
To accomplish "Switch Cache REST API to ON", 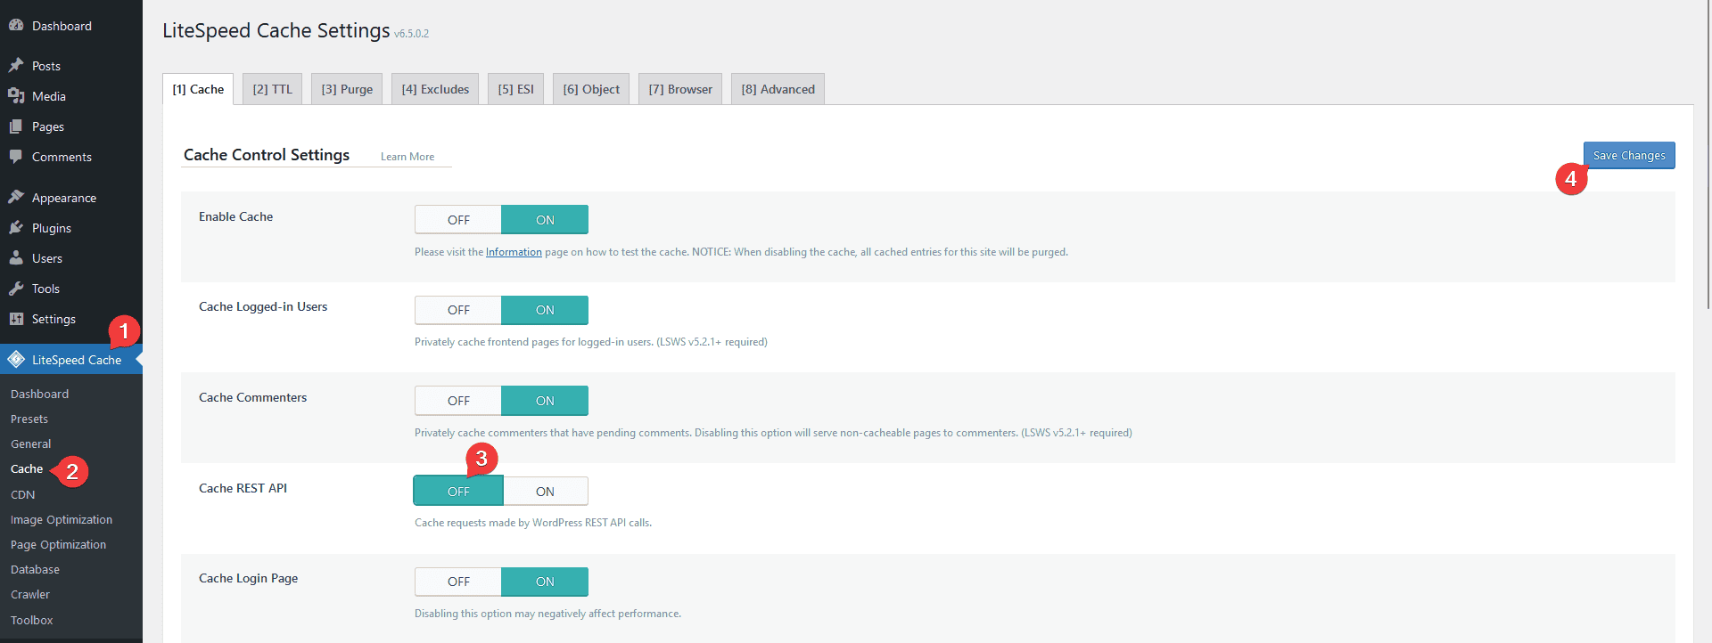I will 545,492.
